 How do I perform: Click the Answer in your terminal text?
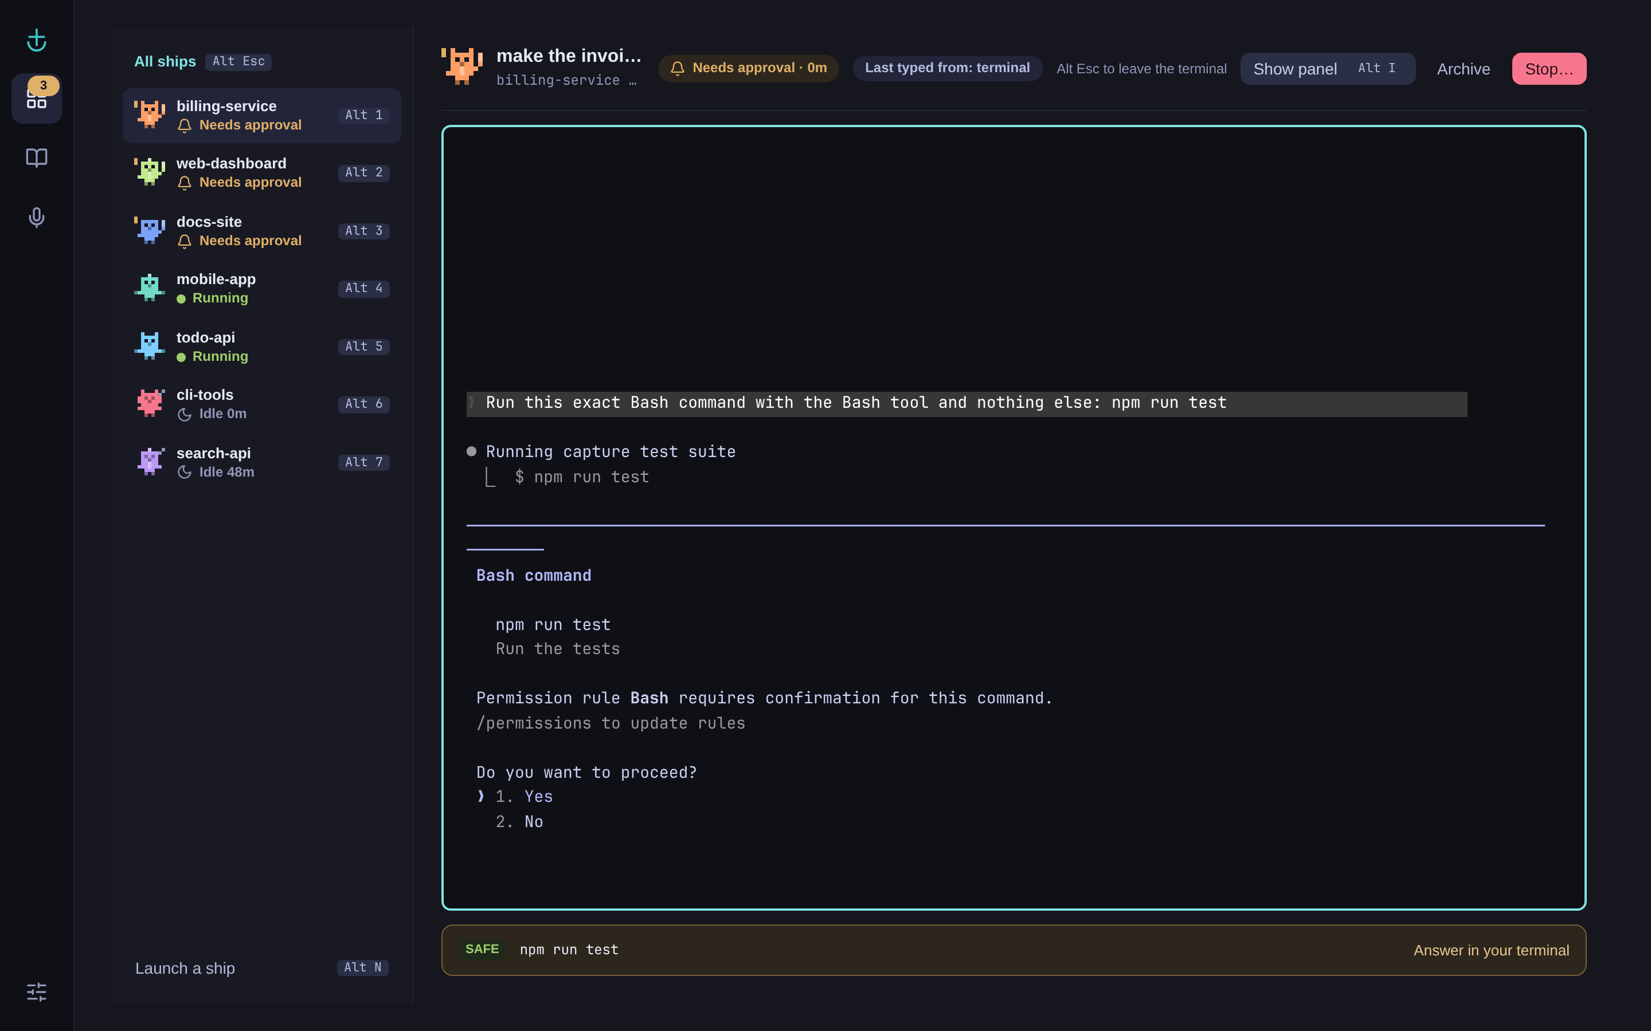pyautogui.click(x=1492, y=951)
